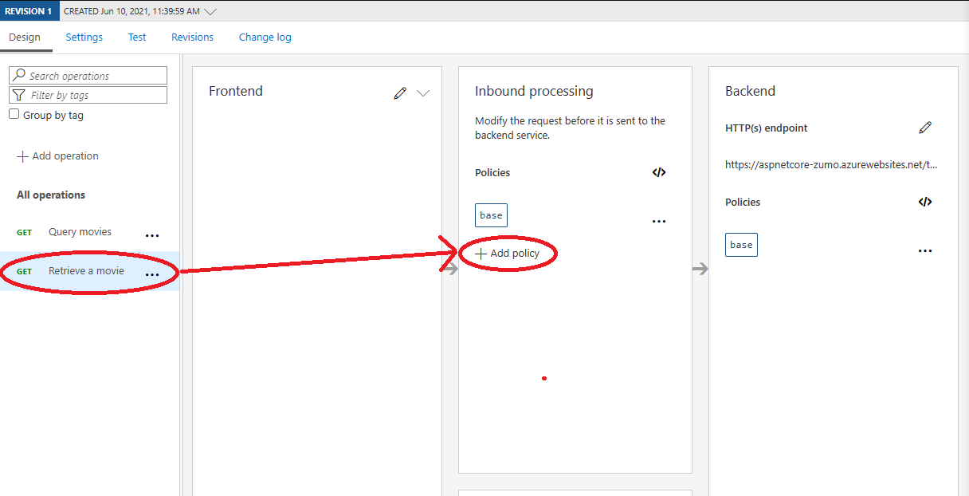The image size is (969, 496).
Task: Select the Query movies operation
Action: coord(80,232)
